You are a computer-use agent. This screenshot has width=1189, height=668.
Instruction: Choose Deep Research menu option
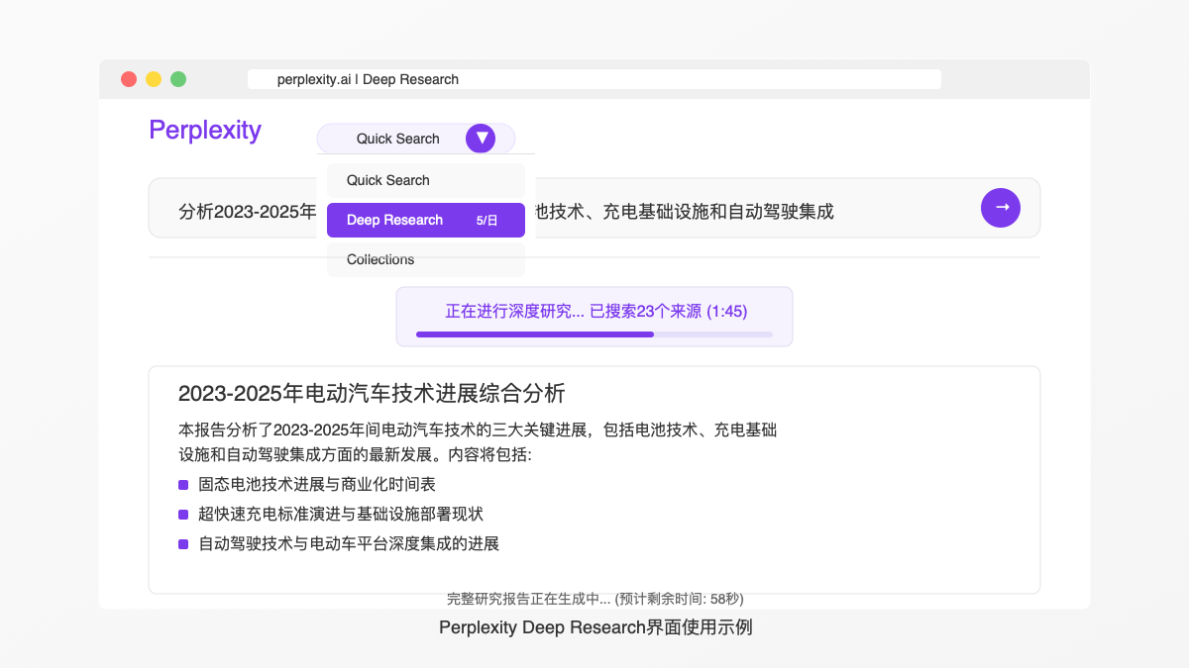[426, 220]
